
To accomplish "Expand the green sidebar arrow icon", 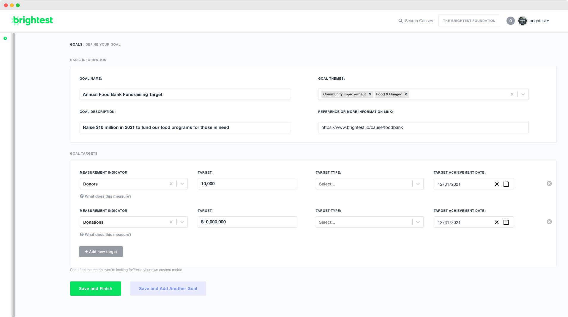I will coord(5,39).
